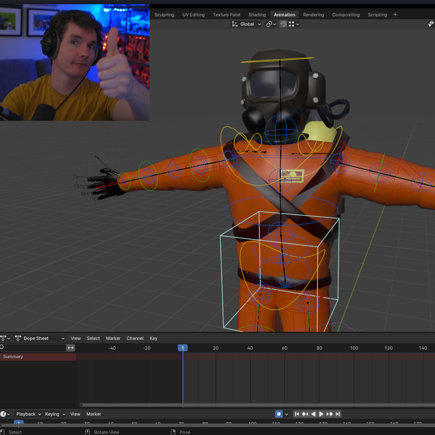Jump to previous keyframe

pos(305,414)
